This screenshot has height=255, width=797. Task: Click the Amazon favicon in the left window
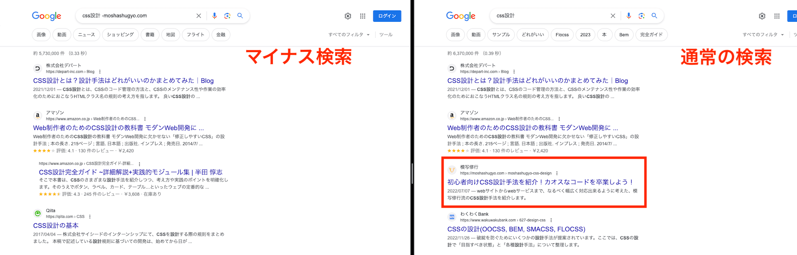coord(38,116)
